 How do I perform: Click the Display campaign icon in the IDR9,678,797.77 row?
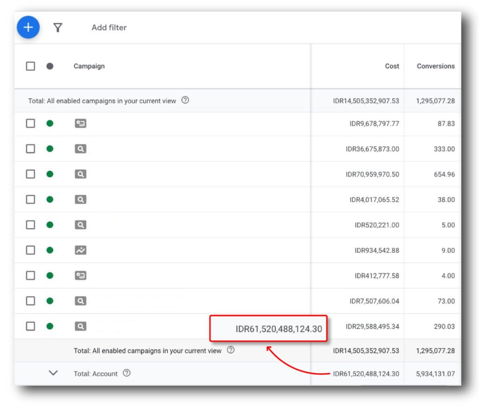coord(80,124)
